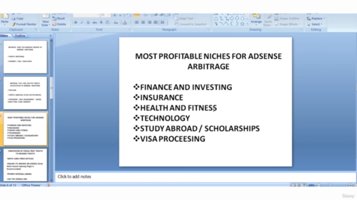The image size is (357, 200).
Task: Open the Change Case (Aa) dropdown
Action: (x=116, y=22)
